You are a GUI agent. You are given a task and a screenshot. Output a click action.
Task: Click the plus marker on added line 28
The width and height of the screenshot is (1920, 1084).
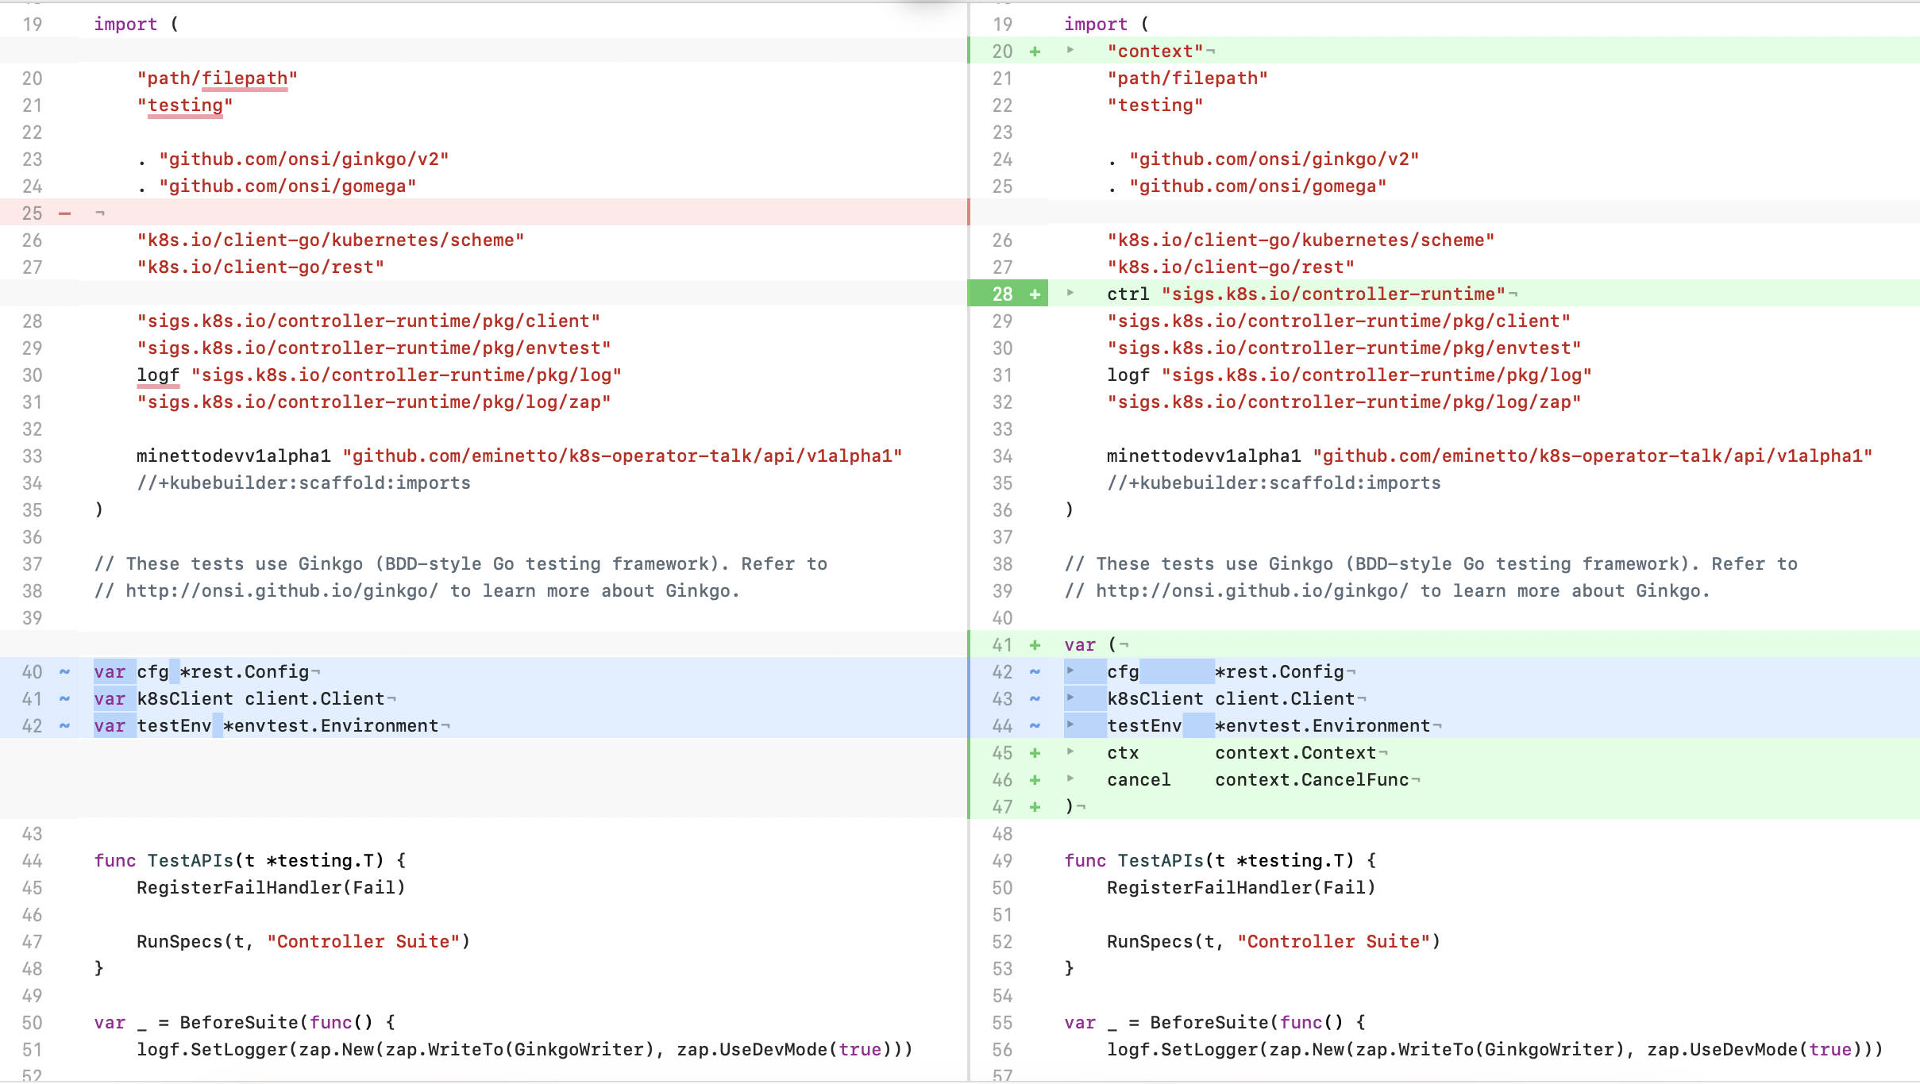tap(1035, 294)
